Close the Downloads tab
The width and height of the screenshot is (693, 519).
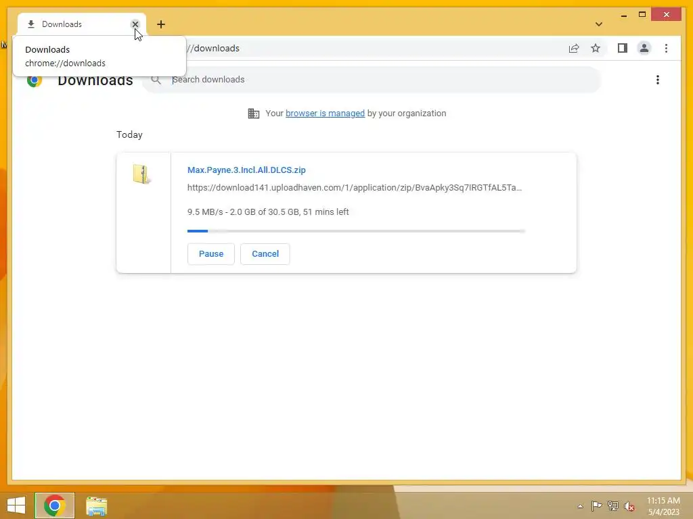click(135, 24)
